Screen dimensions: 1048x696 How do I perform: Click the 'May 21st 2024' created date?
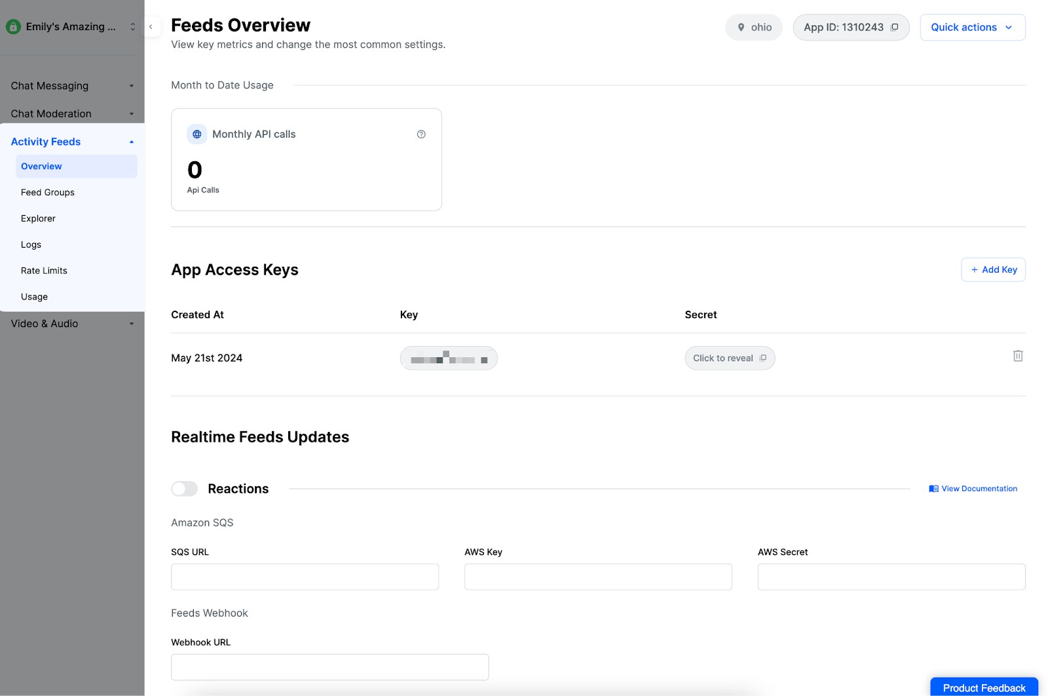[207, 358]
